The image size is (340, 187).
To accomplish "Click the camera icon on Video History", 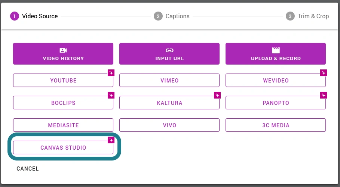I will [x=63, y=50].
